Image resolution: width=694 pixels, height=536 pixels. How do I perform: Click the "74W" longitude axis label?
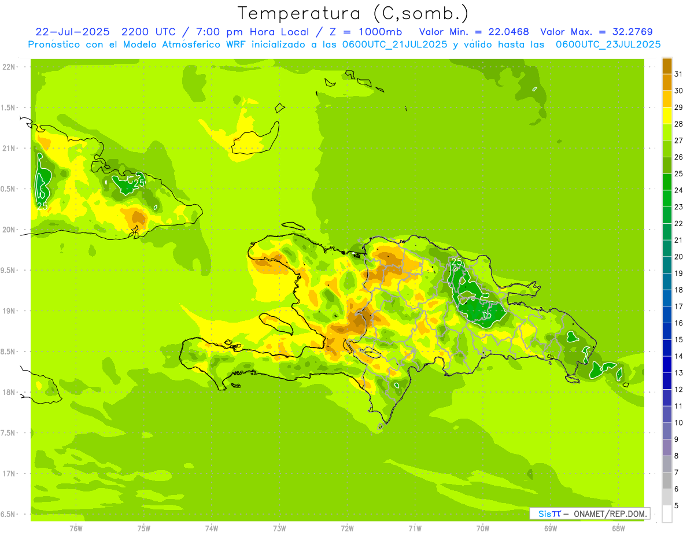(212, 528)
